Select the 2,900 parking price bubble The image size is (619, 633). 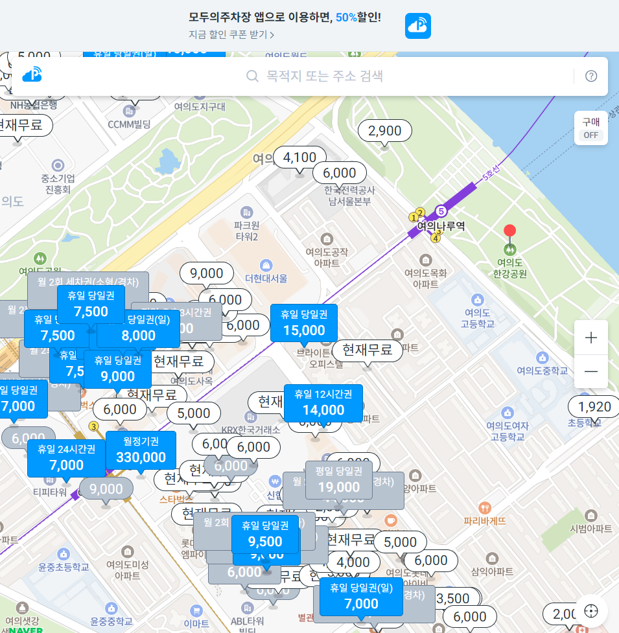pos(384,131)
